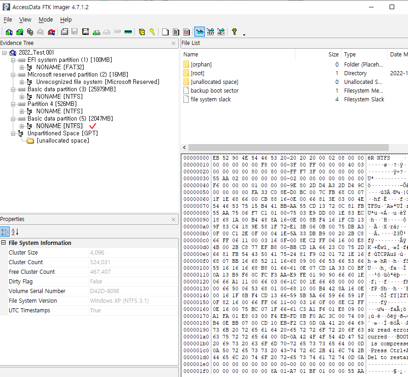The width and height of the screenshot is (408, 377).
Task: Open the View menu
Action: point(25,20)
